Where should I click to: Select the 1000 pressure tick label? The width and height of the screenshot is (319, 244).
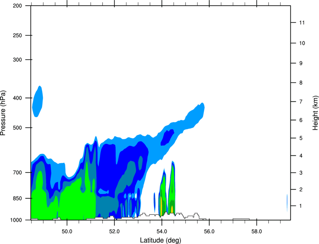point(16,220)
